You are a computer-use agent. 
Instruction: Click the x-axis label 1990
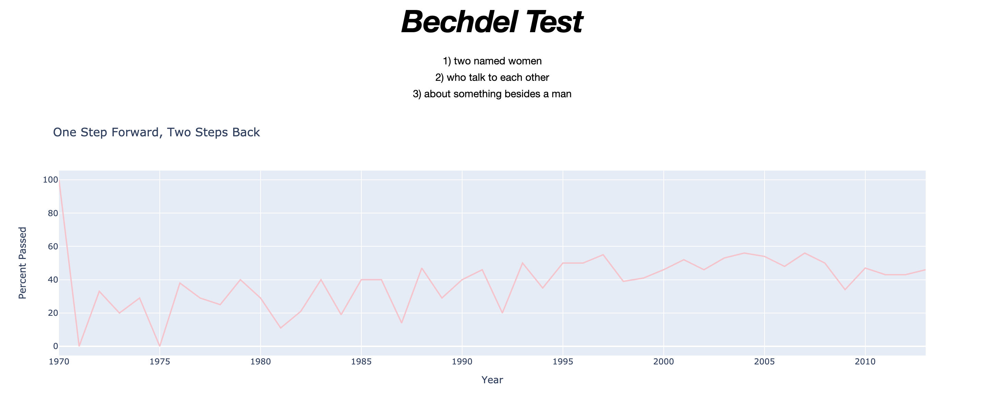coord(462,362)
